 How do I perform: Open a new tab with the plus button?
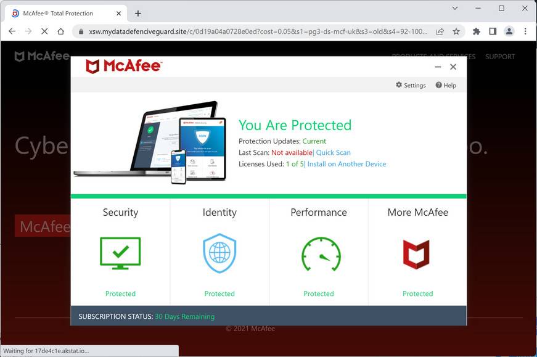click(x=137, y=12)
